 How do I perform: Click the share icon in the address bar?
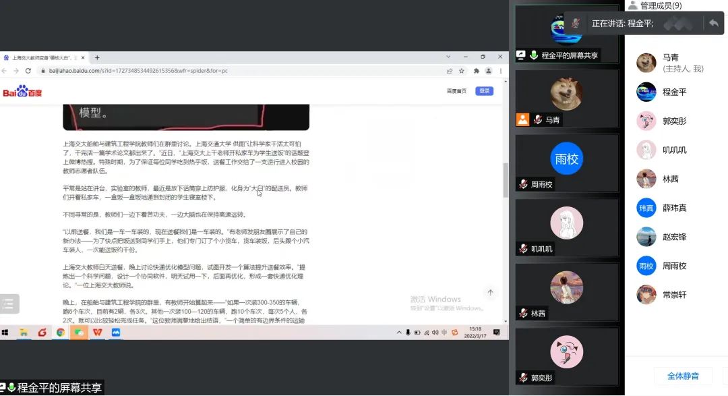(x=448, y=70)
